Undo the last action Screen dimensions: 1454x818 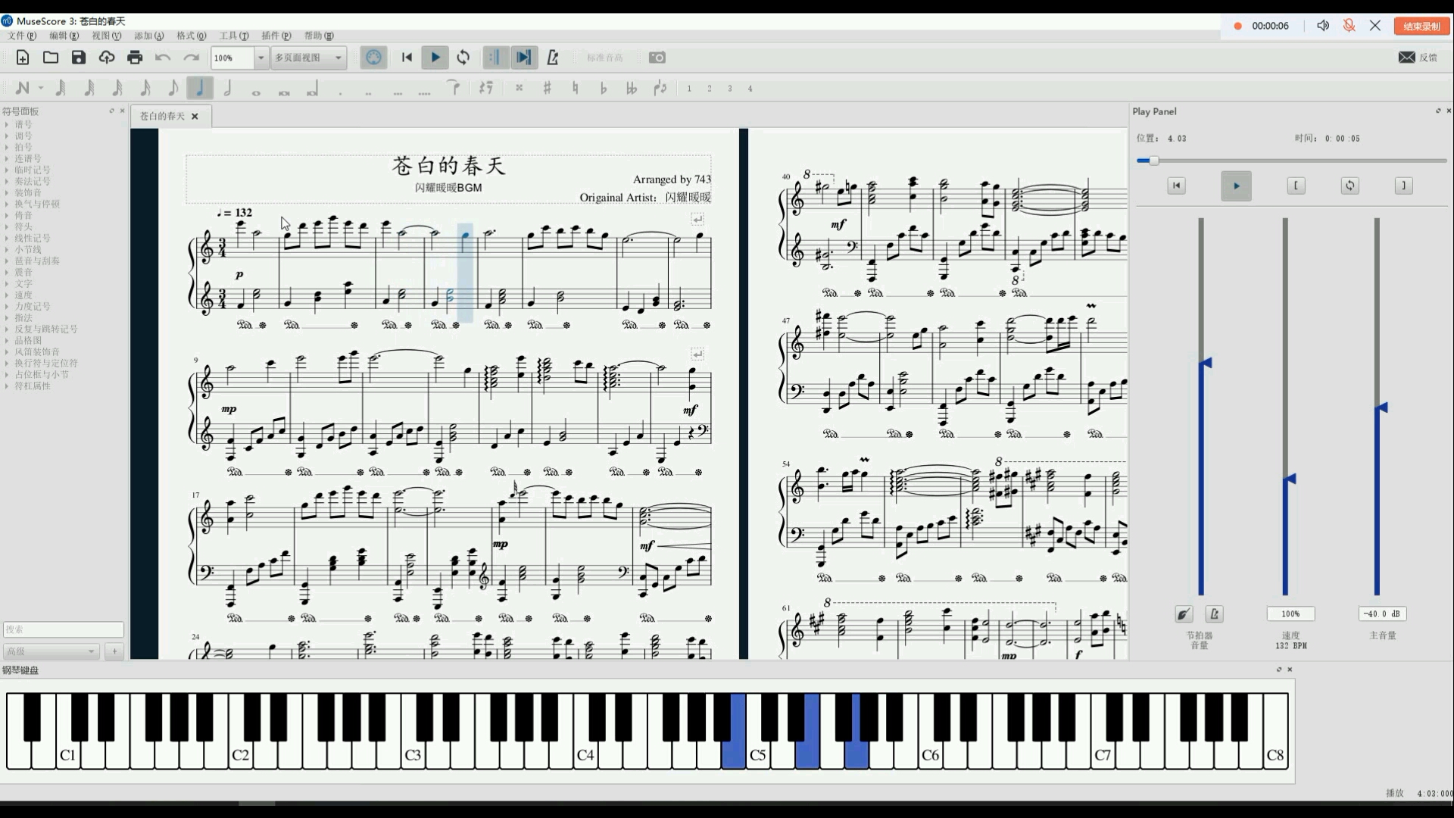pyautogui.click(x=163, y=58)
